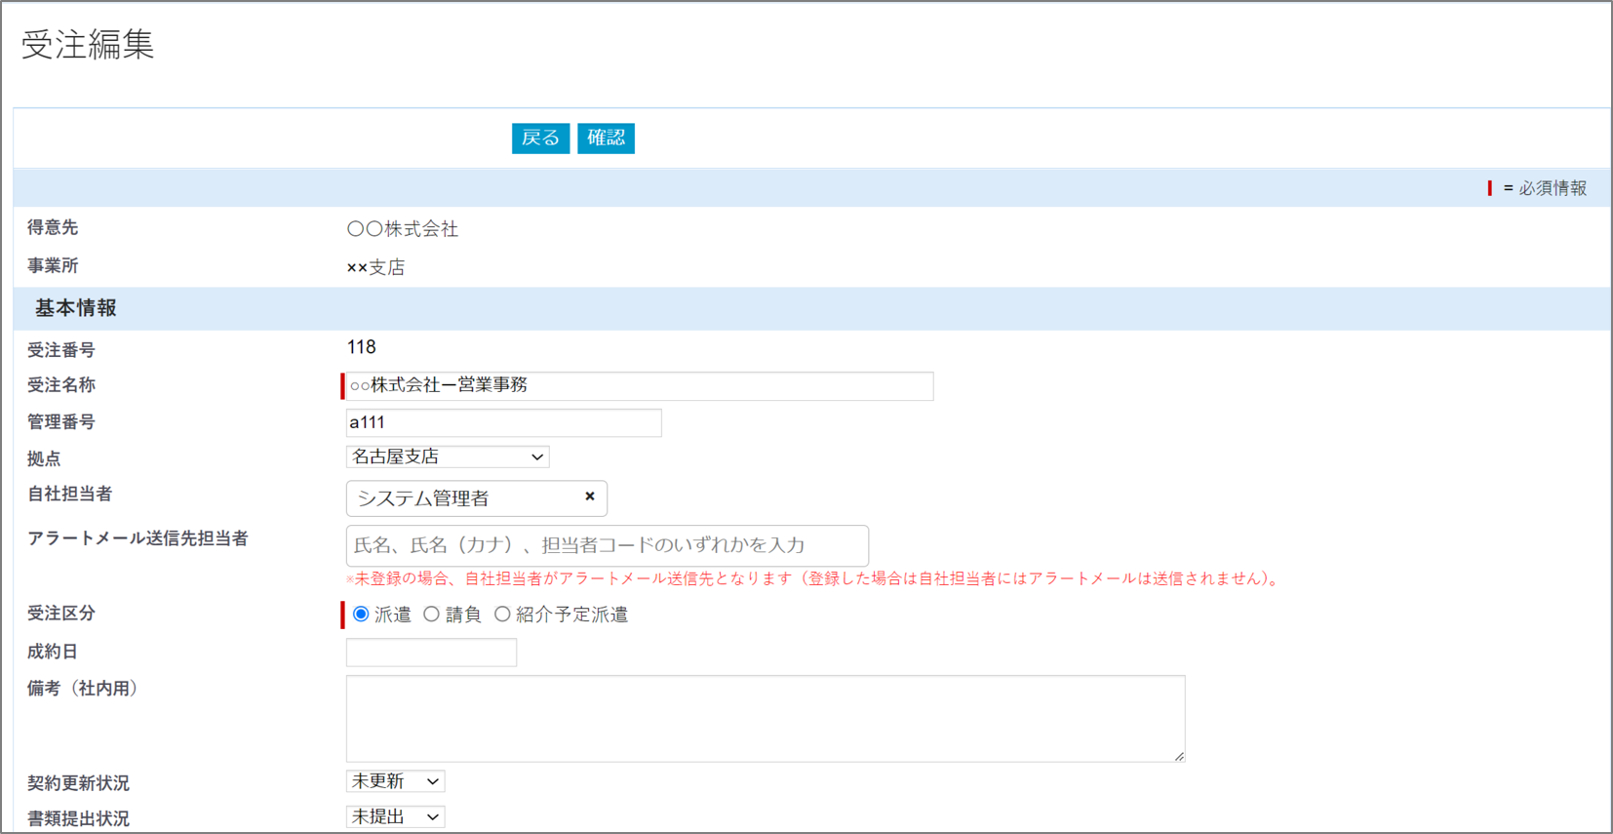Screen dimensions: 1613x834
Task: Focus the 受注名称 input field
Action: pos(640,385)
